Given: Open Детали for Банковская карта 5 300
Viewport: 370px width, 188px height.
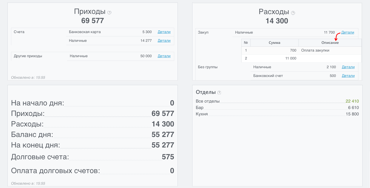Looking at the screenshot, I should point(164,32).
